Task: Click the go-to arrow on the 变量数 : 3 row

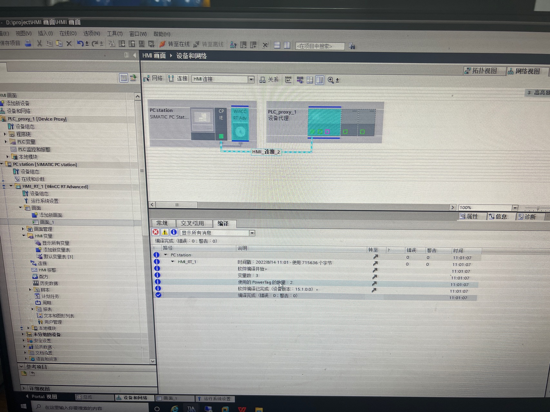Action: pos(375,277)
